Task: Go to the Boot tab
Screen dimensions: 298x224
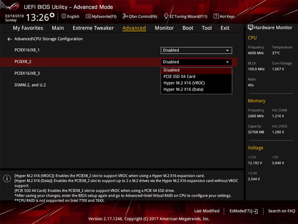Action: tap(188, 28)
